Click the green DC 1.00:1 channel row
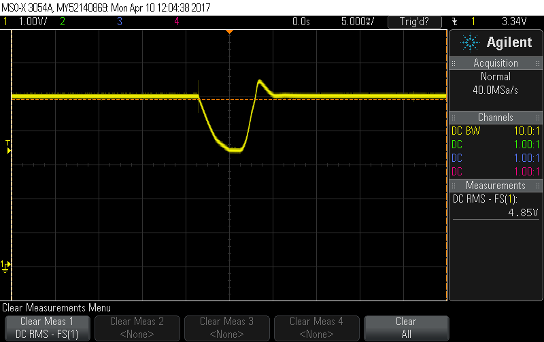Image resolution: width=544 pixels, height=342 pixels. 496,144
